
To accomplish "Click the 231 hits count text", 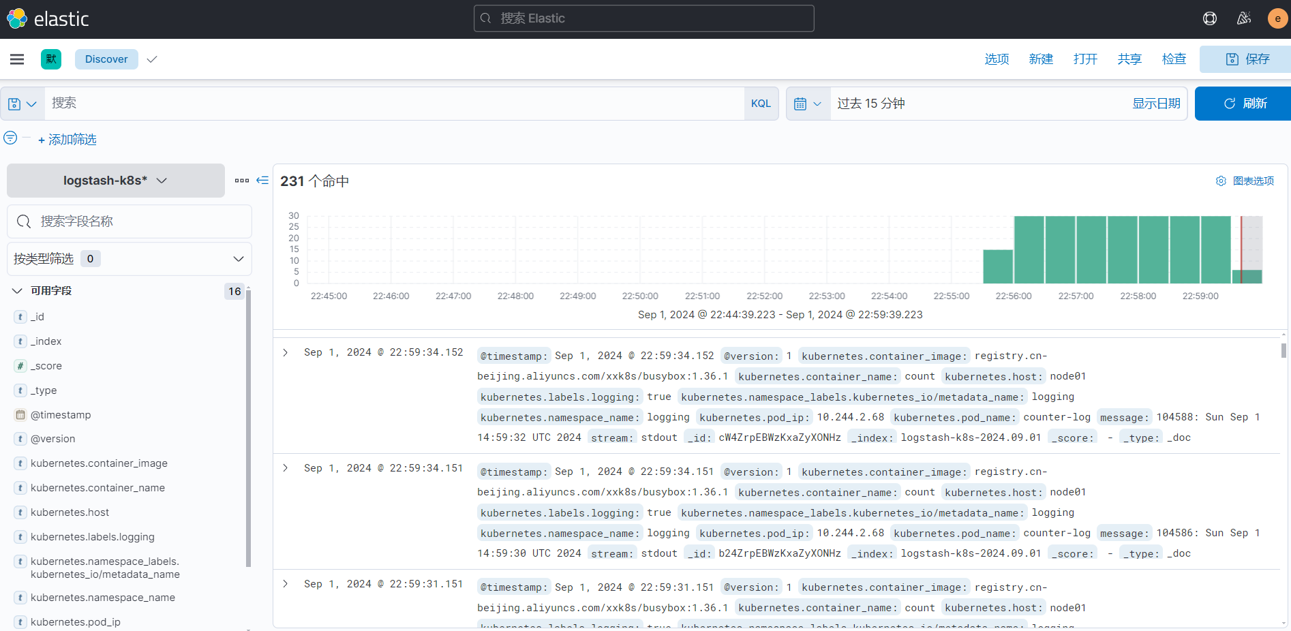I will coord(314,181).
